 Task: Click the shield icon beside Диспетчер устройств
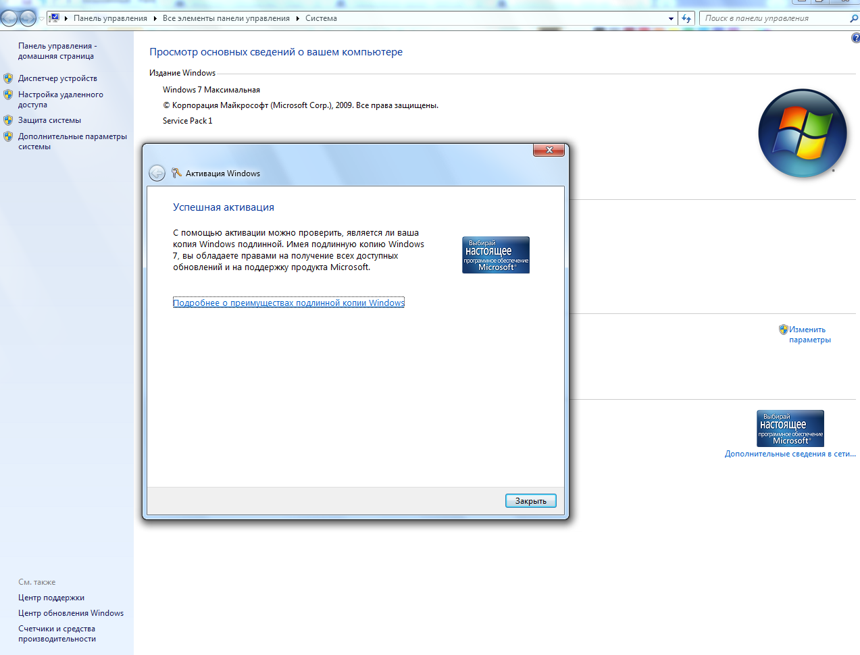pyautogui.click(x=8, y=78)
